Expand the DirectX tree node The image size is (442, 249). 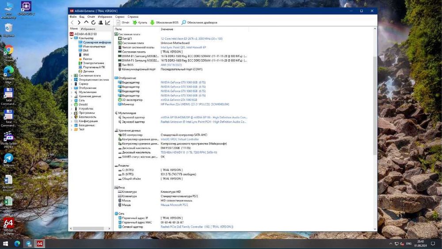coord(71,105)
